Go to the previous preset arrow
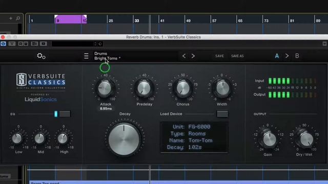328x184 pixels. click(184, 56)
